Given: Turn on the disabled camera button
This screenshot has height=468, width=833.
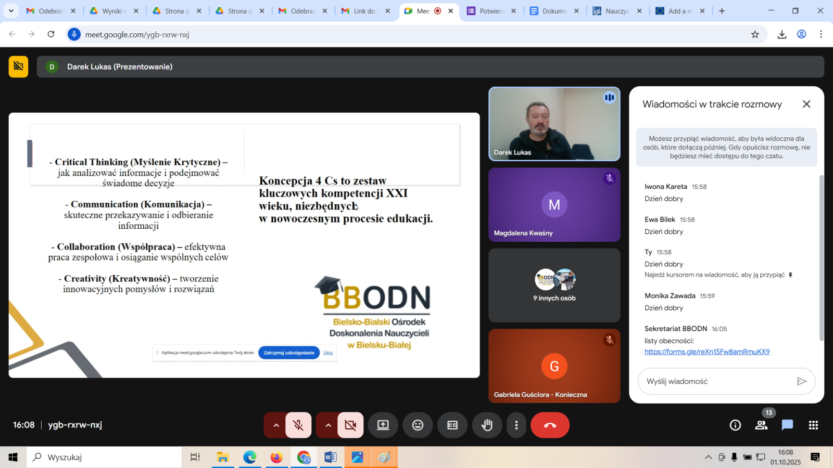Looking at the screenshot, I should point(350,425).
